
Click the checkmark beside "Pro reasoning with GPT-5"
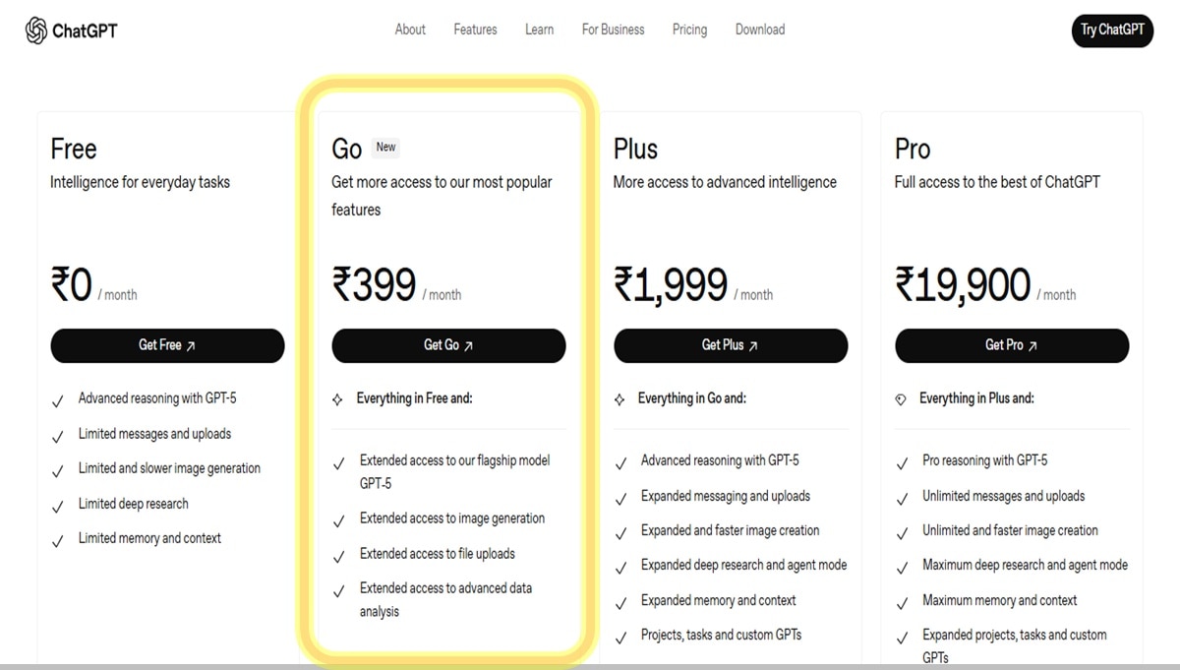click(x=903, y=463)
